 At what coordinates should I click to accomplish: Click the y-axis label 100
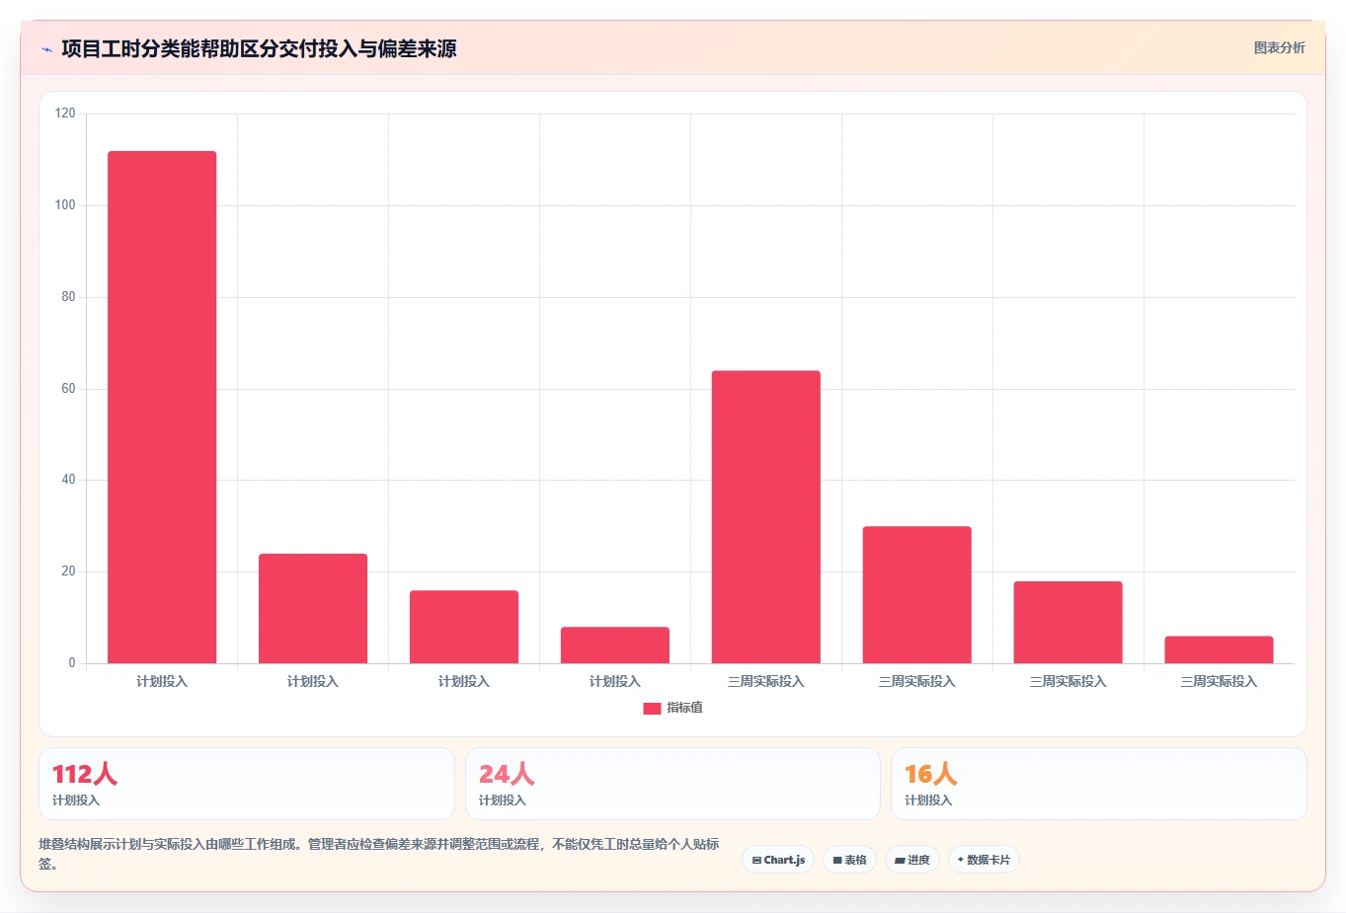point(65,205)
